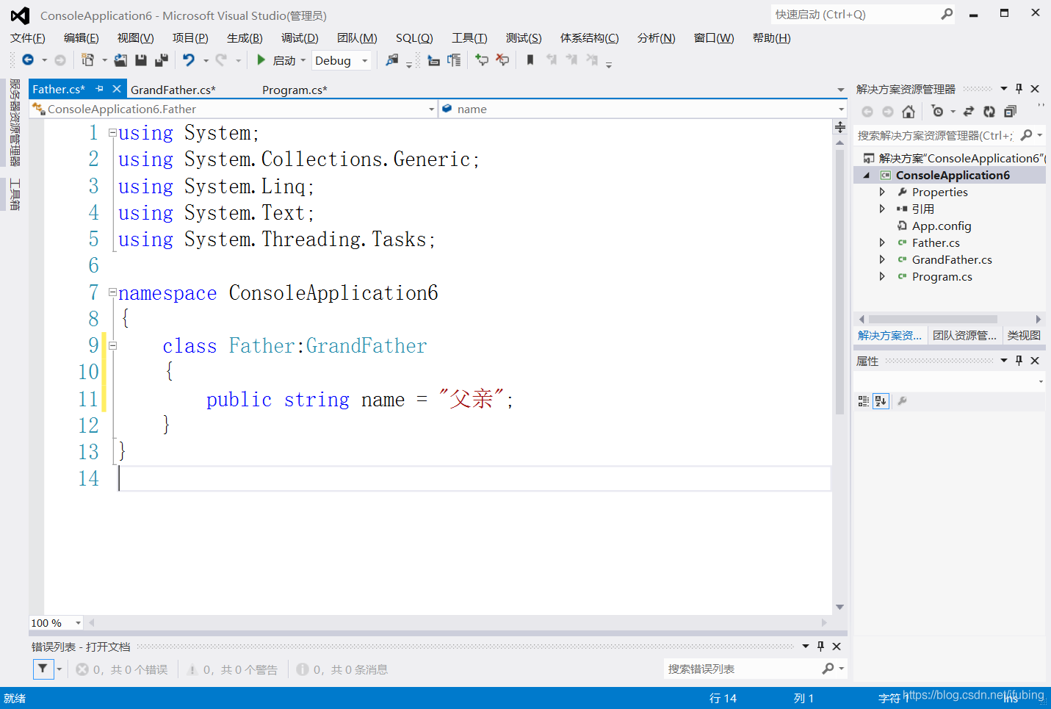This screenshot has height=709, width=1051.
Task: Open the Debug configuration dropdown
Action: pyautogui.click(x=365, y=61)
